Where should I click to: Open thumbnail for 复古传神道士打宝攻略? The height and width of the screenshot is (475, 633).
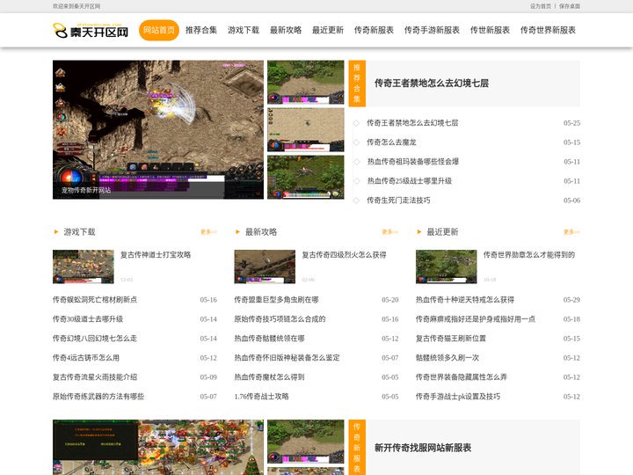tap(84, 267)
